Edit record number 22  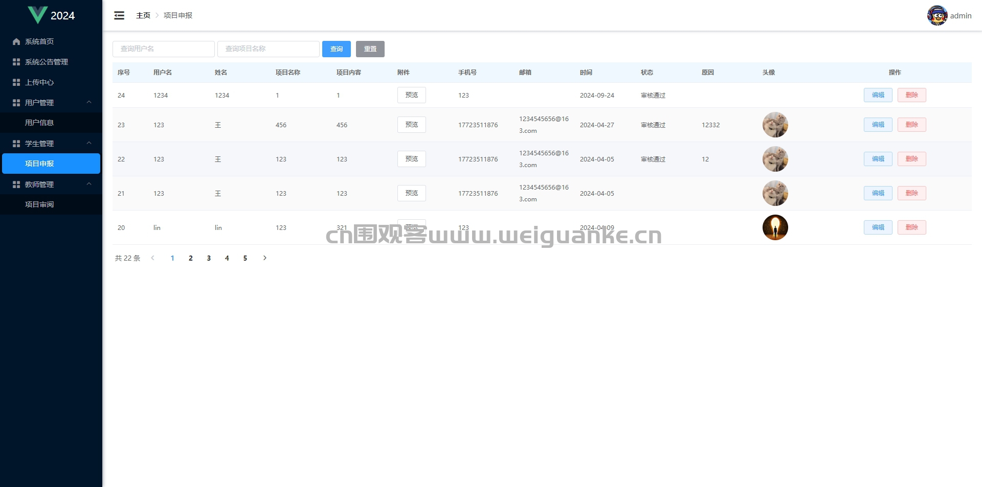coord(878,159)
